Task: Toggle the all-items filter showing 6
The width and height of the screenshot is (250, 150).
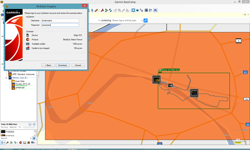Action: [x=3, y=142]
